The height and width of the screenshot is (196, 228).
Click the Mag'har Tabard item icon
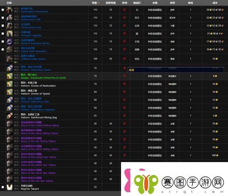coord(9,187)
